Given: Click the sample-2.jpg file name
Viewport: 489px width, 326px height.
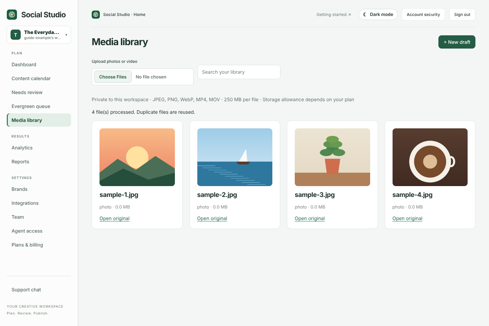Looking at the screenshot, I should click(x=217, y=195).
